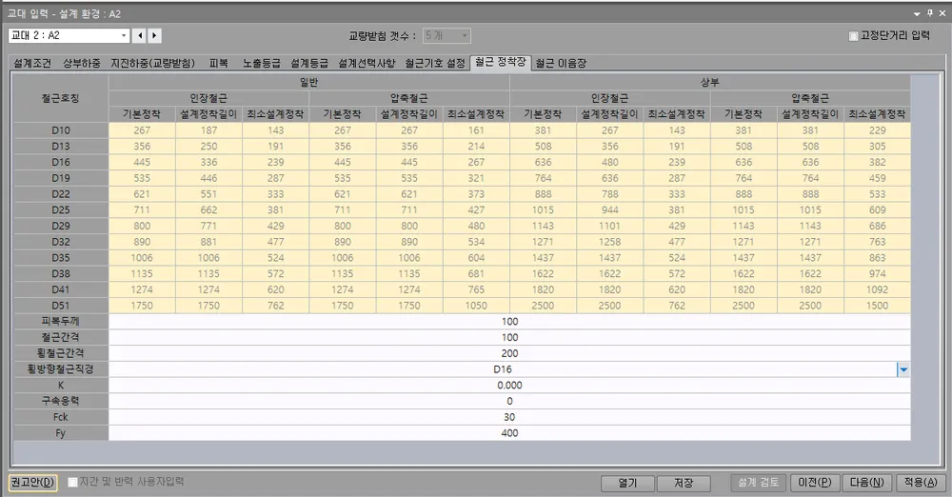Click the 권고안(D) button
Viewport: 952px width, 497px height.
(32, 483)
